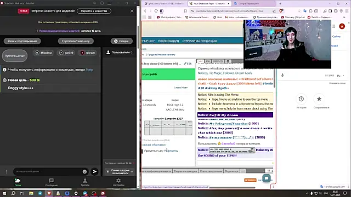Expand 'Самые щедрые пользователи' dropdown
Screen dimensions: 351x197
pyautogui.click(x=120, y=171)
